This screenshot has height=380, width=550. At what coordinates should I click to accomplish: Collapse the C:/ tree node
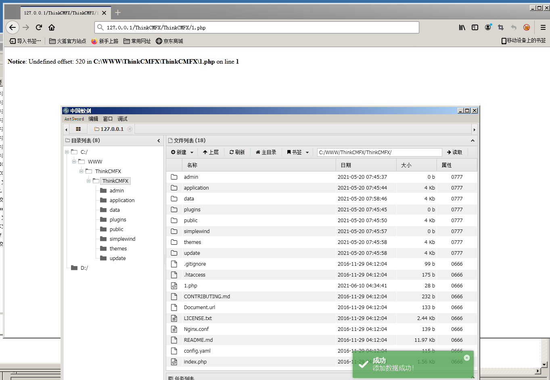click(x=67, y=152)
